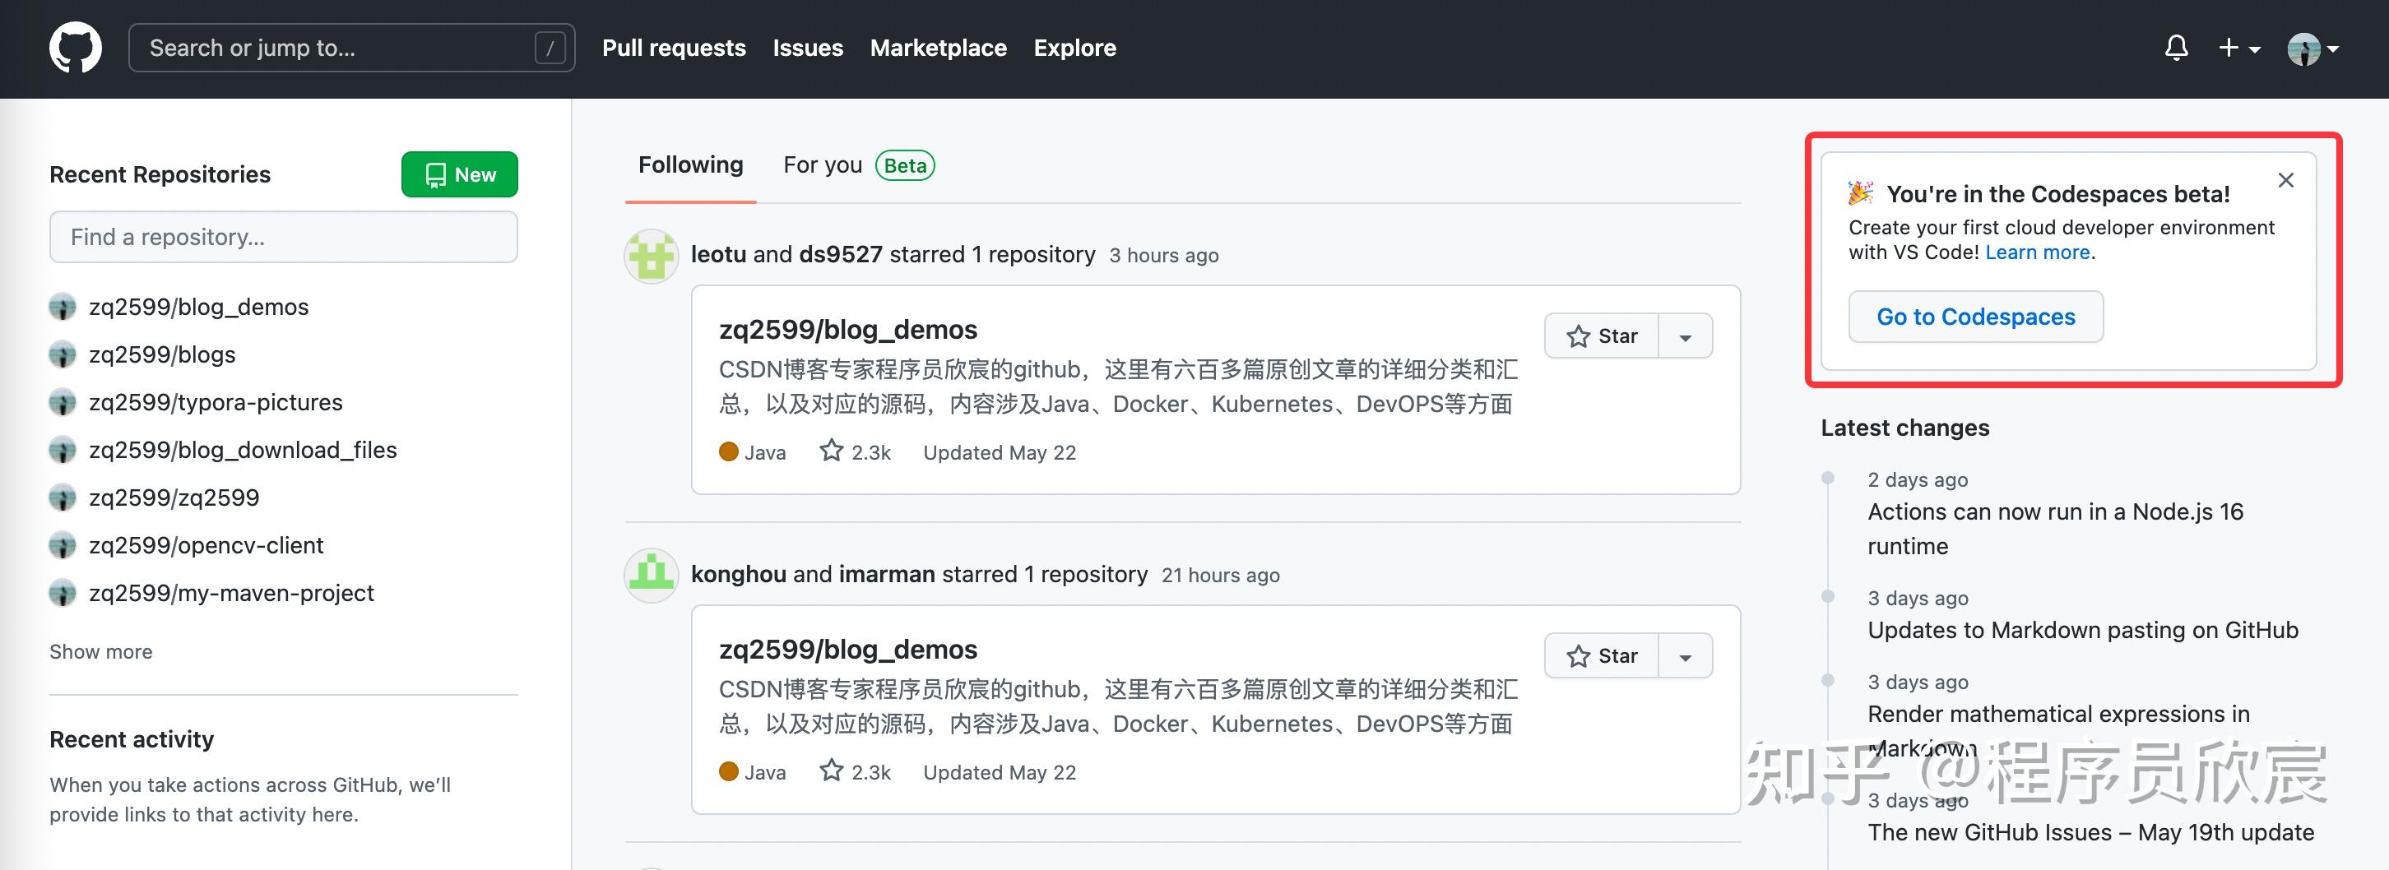This screenshot has width=2389, height=870.
Task: Show more recent repositories
Action: coord(101,651)
